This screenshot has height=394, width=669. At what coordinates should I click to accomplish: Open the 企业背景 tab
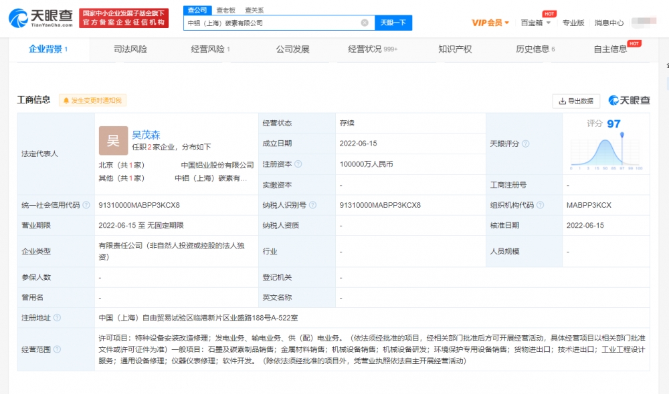point(48,49)
